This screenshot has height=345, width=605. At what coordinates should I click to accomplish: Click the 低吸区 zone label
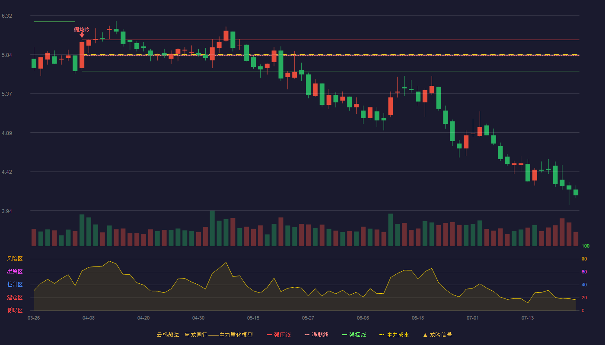point(15,310)
